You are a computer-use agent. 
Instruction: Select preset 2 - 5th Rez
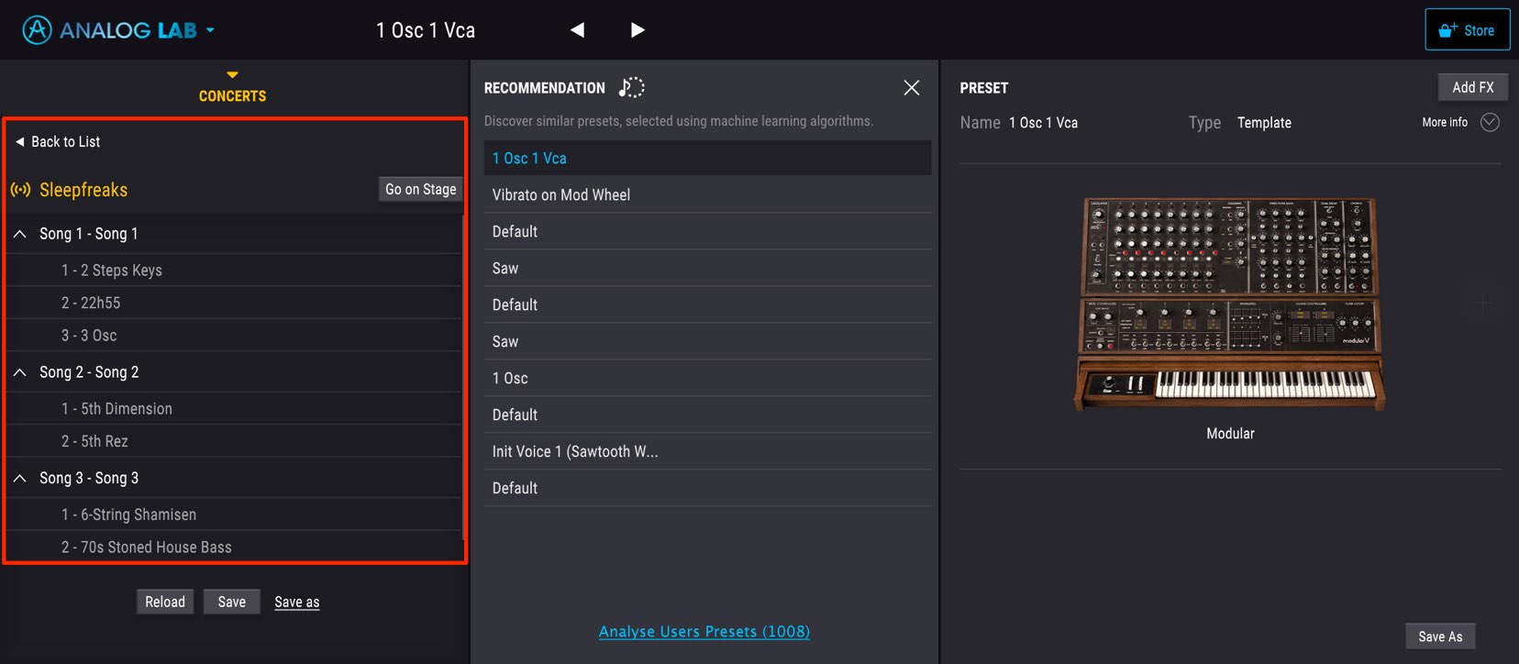coord(234,441)
